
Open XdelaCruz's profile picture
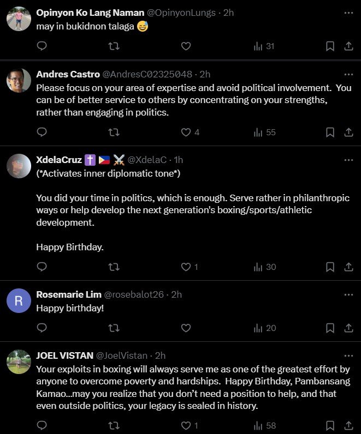click(19, 166)
